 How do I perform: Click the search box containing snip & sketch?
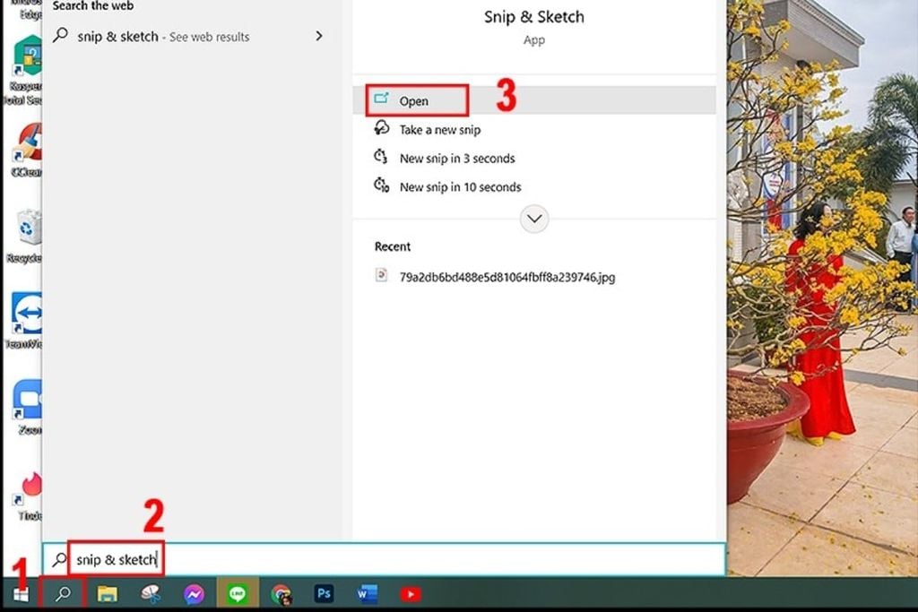click(x=384, y=559)
